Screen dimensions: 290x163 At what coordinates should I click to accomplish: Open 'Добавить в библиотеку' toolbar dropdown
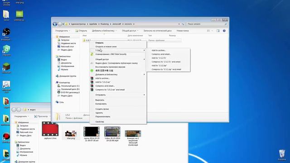[104, 31]
